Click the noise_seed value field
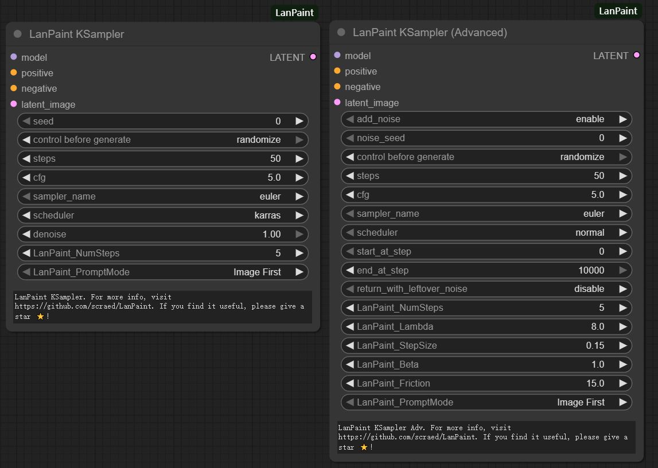Viewport: 658px width, 468px height. 486,138
